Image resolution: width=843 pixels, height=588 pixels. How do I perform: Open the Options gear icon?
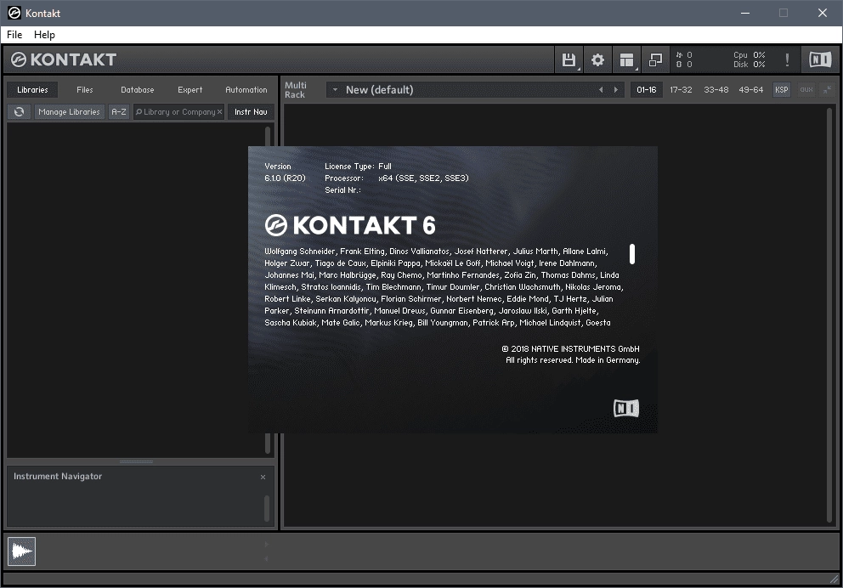(597, 59)
